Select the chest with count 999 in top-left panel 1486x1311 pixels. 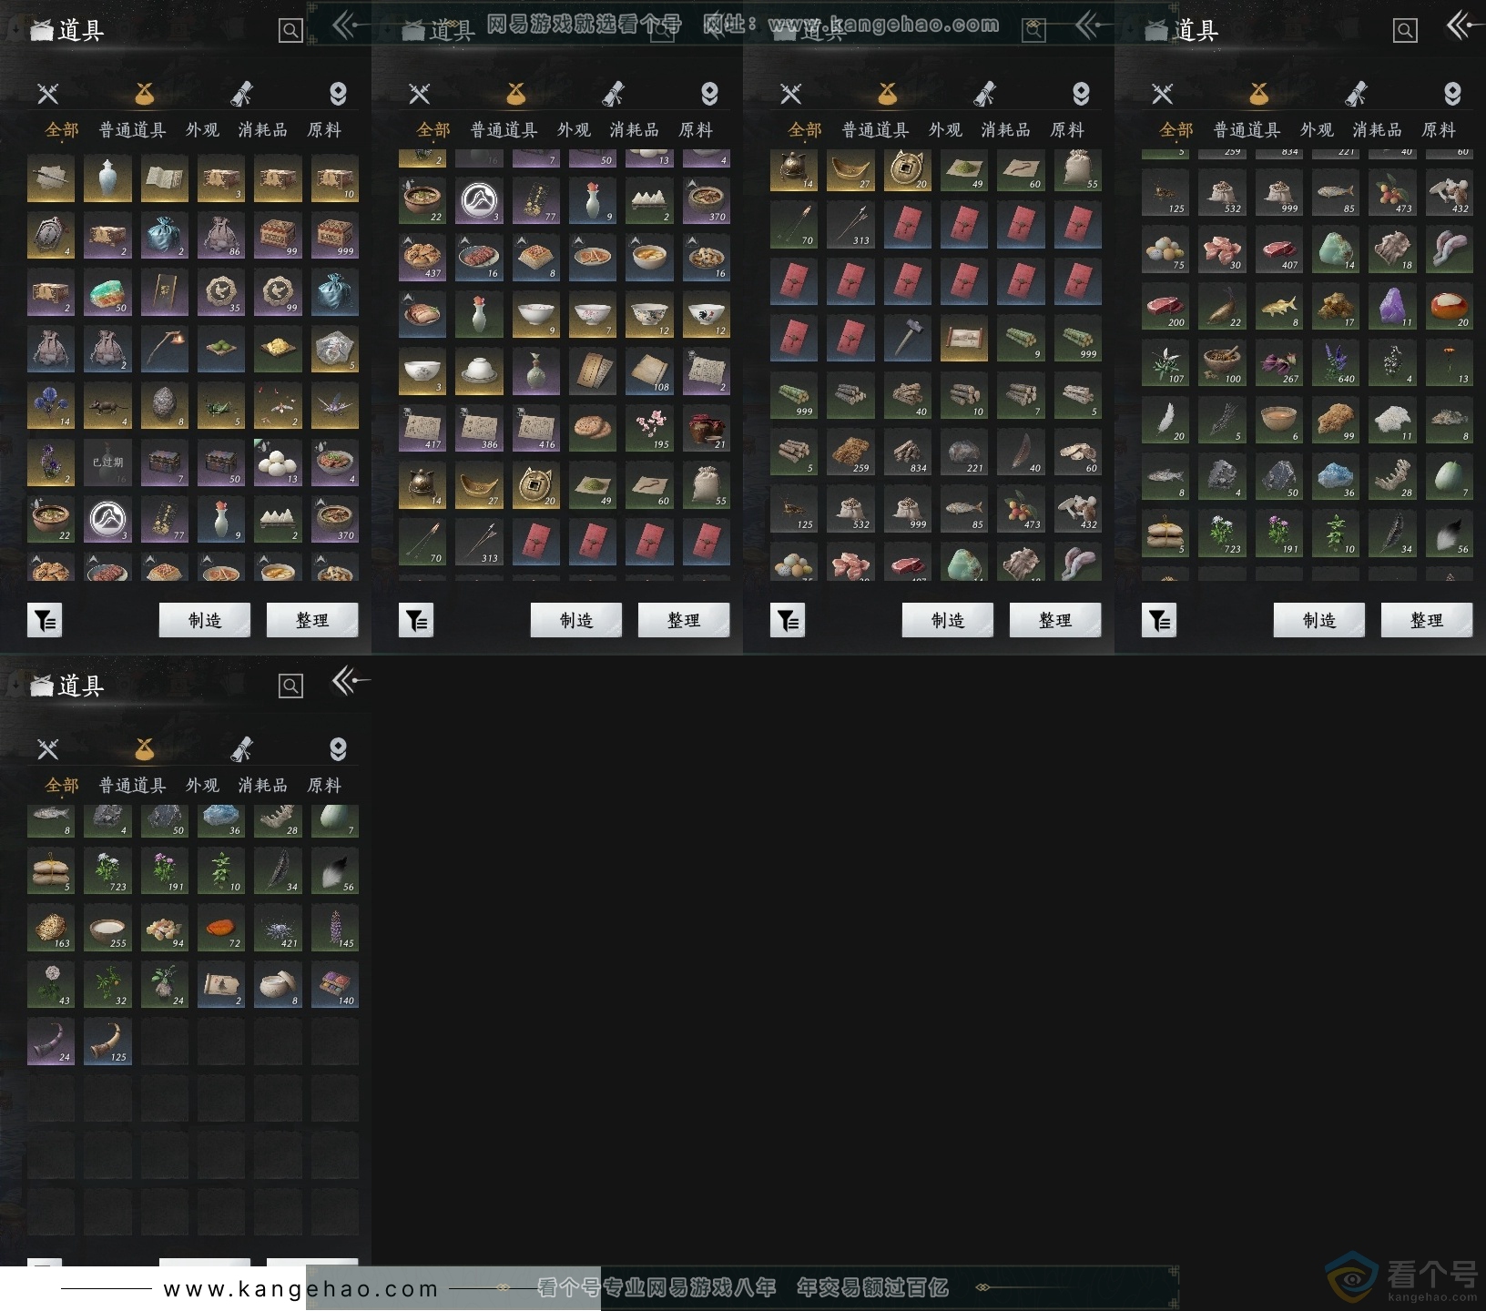point(335,236)
